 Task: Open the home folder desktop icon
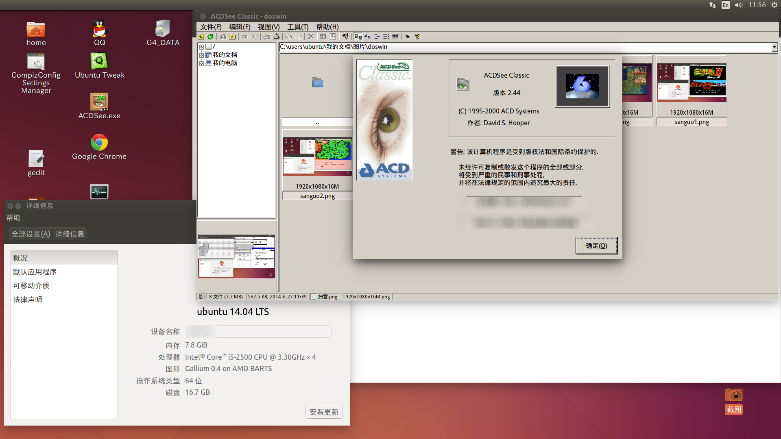click(x=36, y=33)
